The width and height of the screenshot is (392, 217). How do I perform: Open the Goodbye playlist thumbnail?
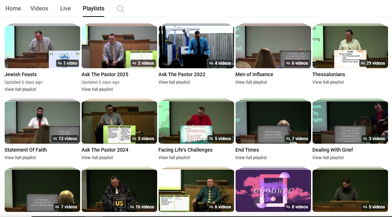[x=273, y=191]
